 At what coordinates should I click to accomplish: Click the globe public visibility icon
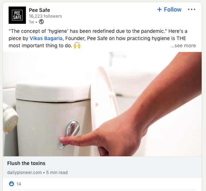tap(41, 22)
